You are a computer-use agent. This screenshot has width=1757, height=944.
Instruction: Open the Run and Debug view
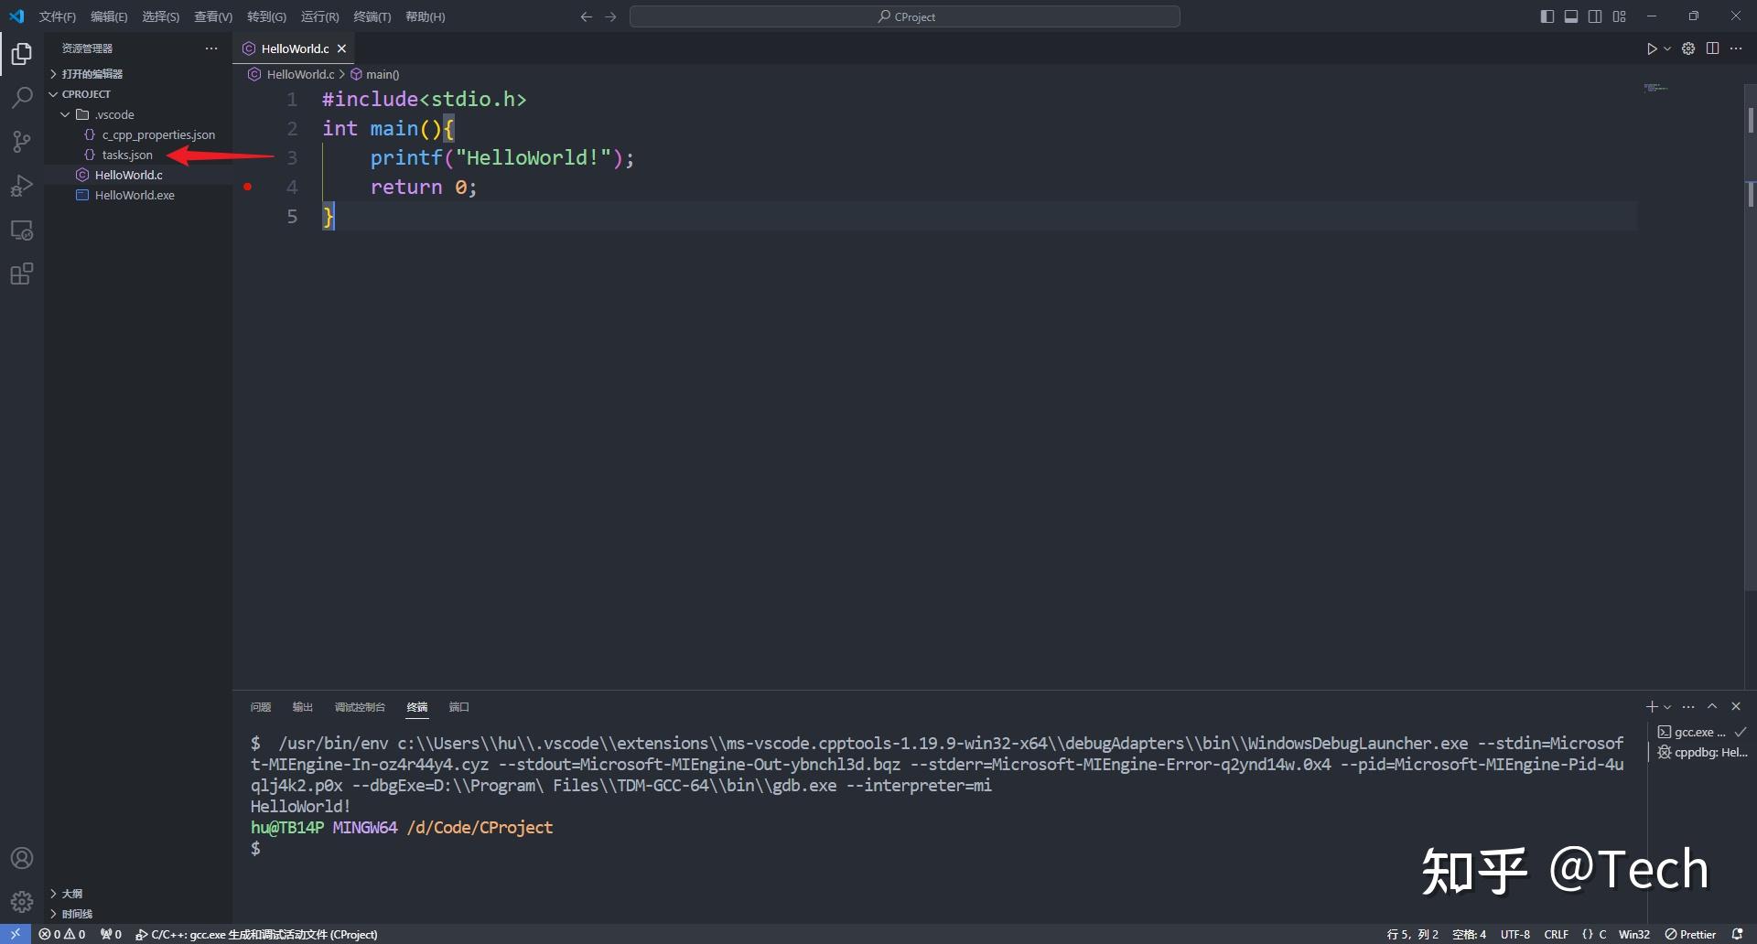[21, 186]
